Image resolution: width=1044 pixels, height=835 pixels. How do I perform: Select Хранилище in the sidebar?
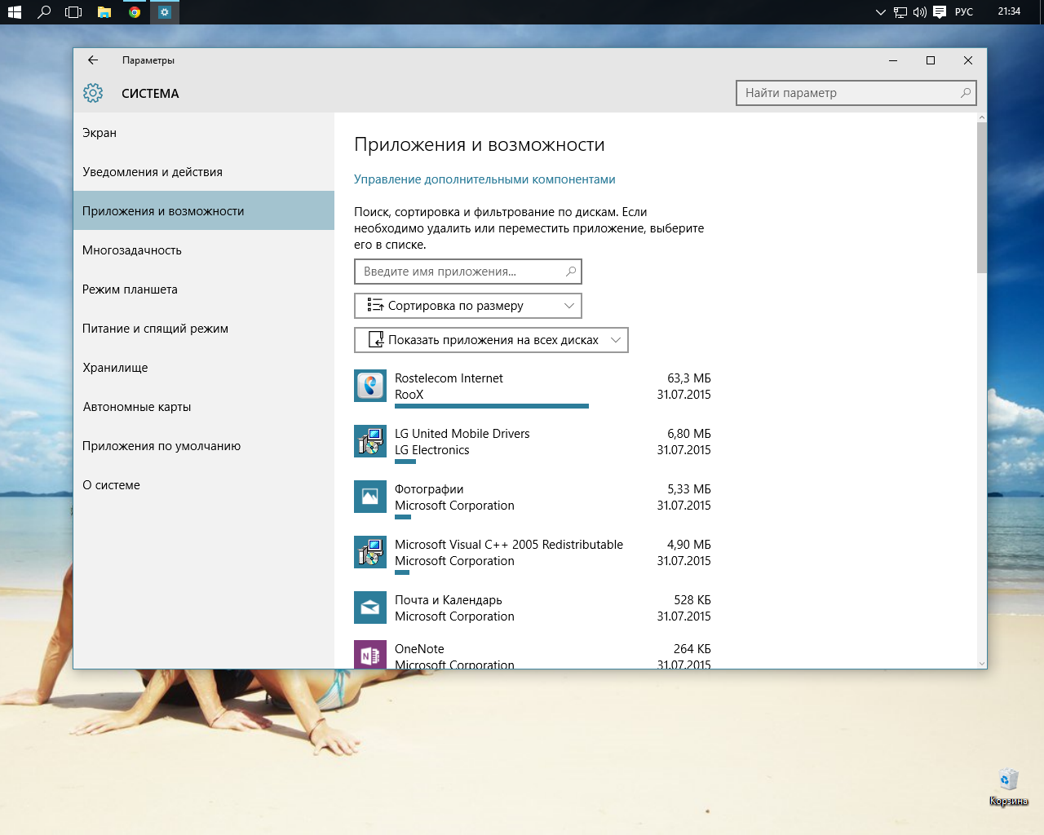click(x=115, y=368)
